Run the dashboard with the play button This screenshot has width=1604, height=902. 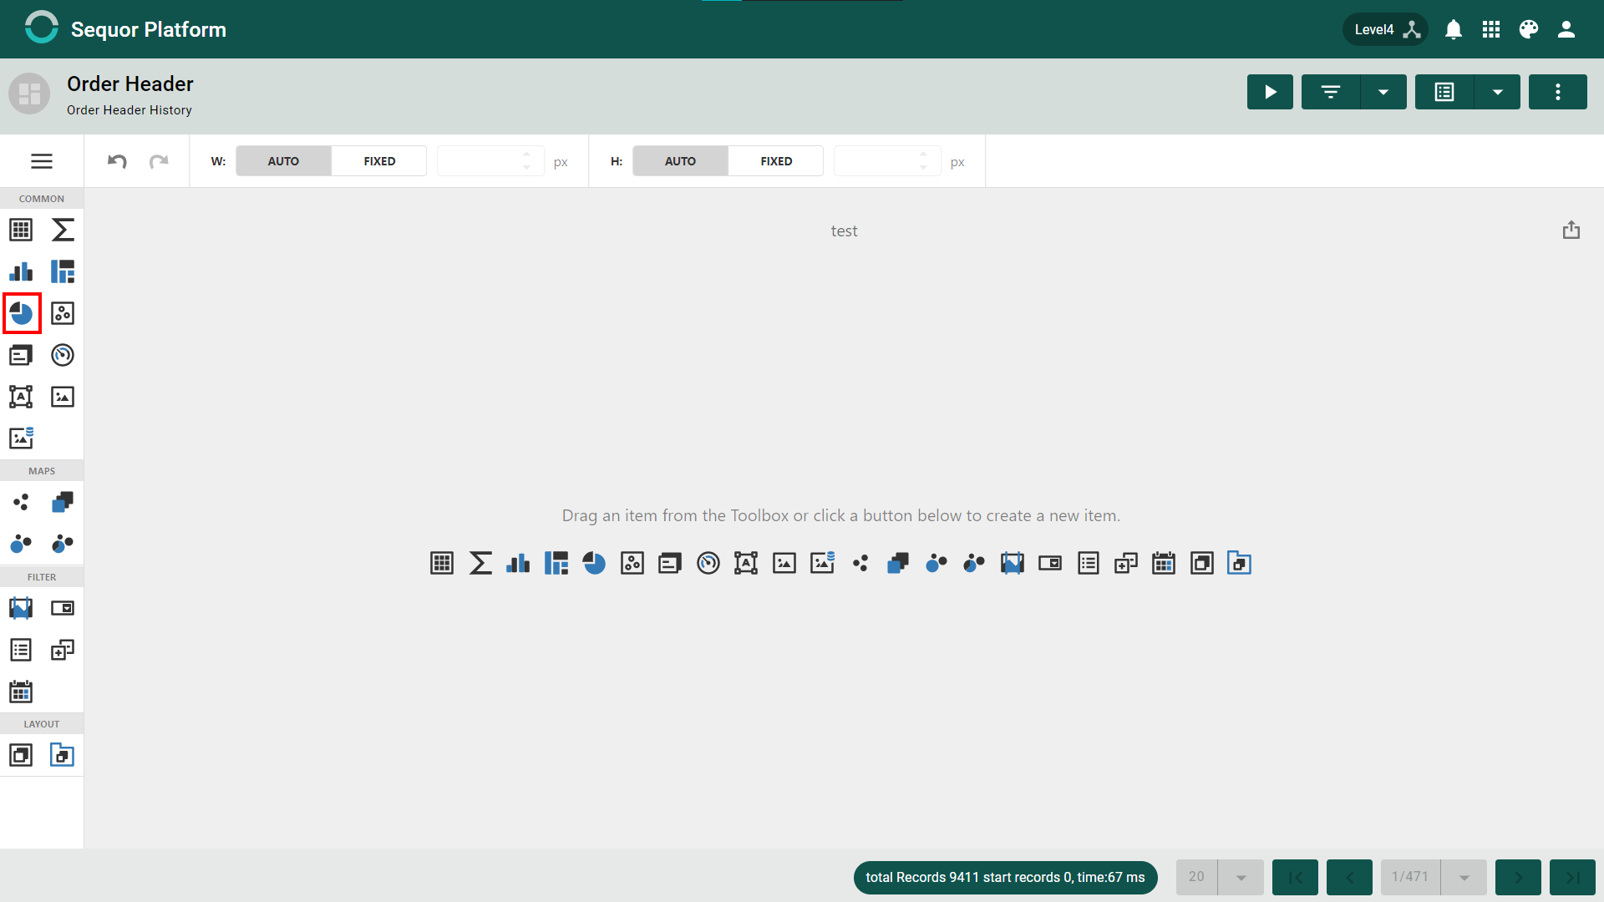tap(1270, 92)
